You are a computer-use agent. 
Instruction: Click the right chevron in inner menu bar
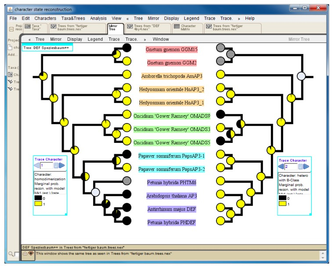[x=145, y=39]
